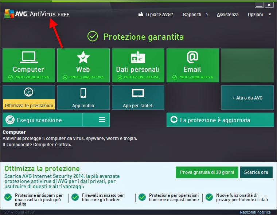
Task: Click the Rapporti count badge 9
Action: 207,15
